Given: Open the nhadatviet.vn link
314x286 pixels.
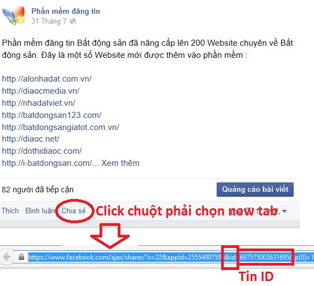Looking at the screenshot, I should click(x=38, y=103).
